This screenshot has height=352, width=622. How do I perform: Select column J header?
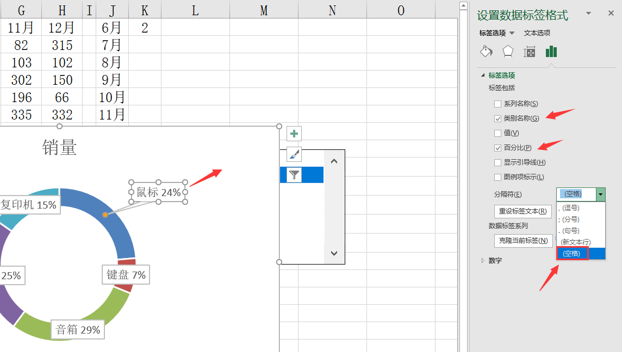(x=112, y=11)
